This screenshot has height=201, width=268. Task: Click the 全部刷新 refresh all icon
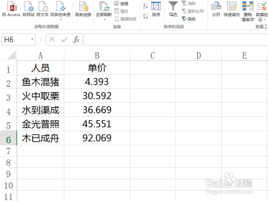[104, 6]
